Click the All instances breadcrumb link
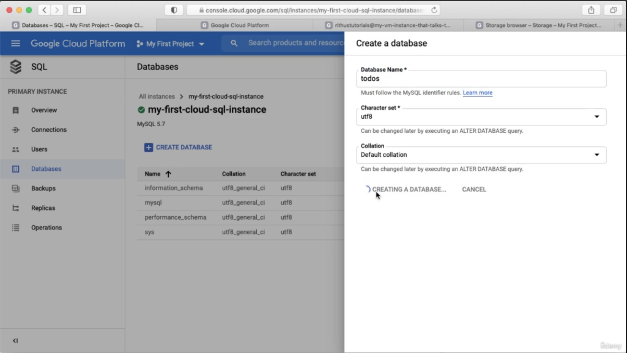627x353 pixels. (157, 97)
